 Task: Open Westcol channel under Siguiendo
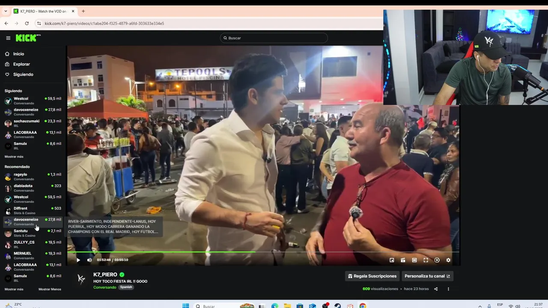33,101
